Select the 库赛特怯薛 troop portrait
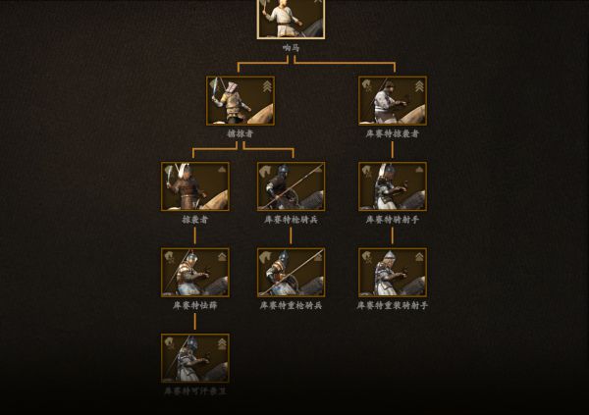Viewport: 589px width, 415px height. [195, 273]
